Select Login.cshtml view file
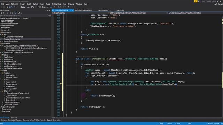Screen dimensions: 223x125 (x=10, y=75)
